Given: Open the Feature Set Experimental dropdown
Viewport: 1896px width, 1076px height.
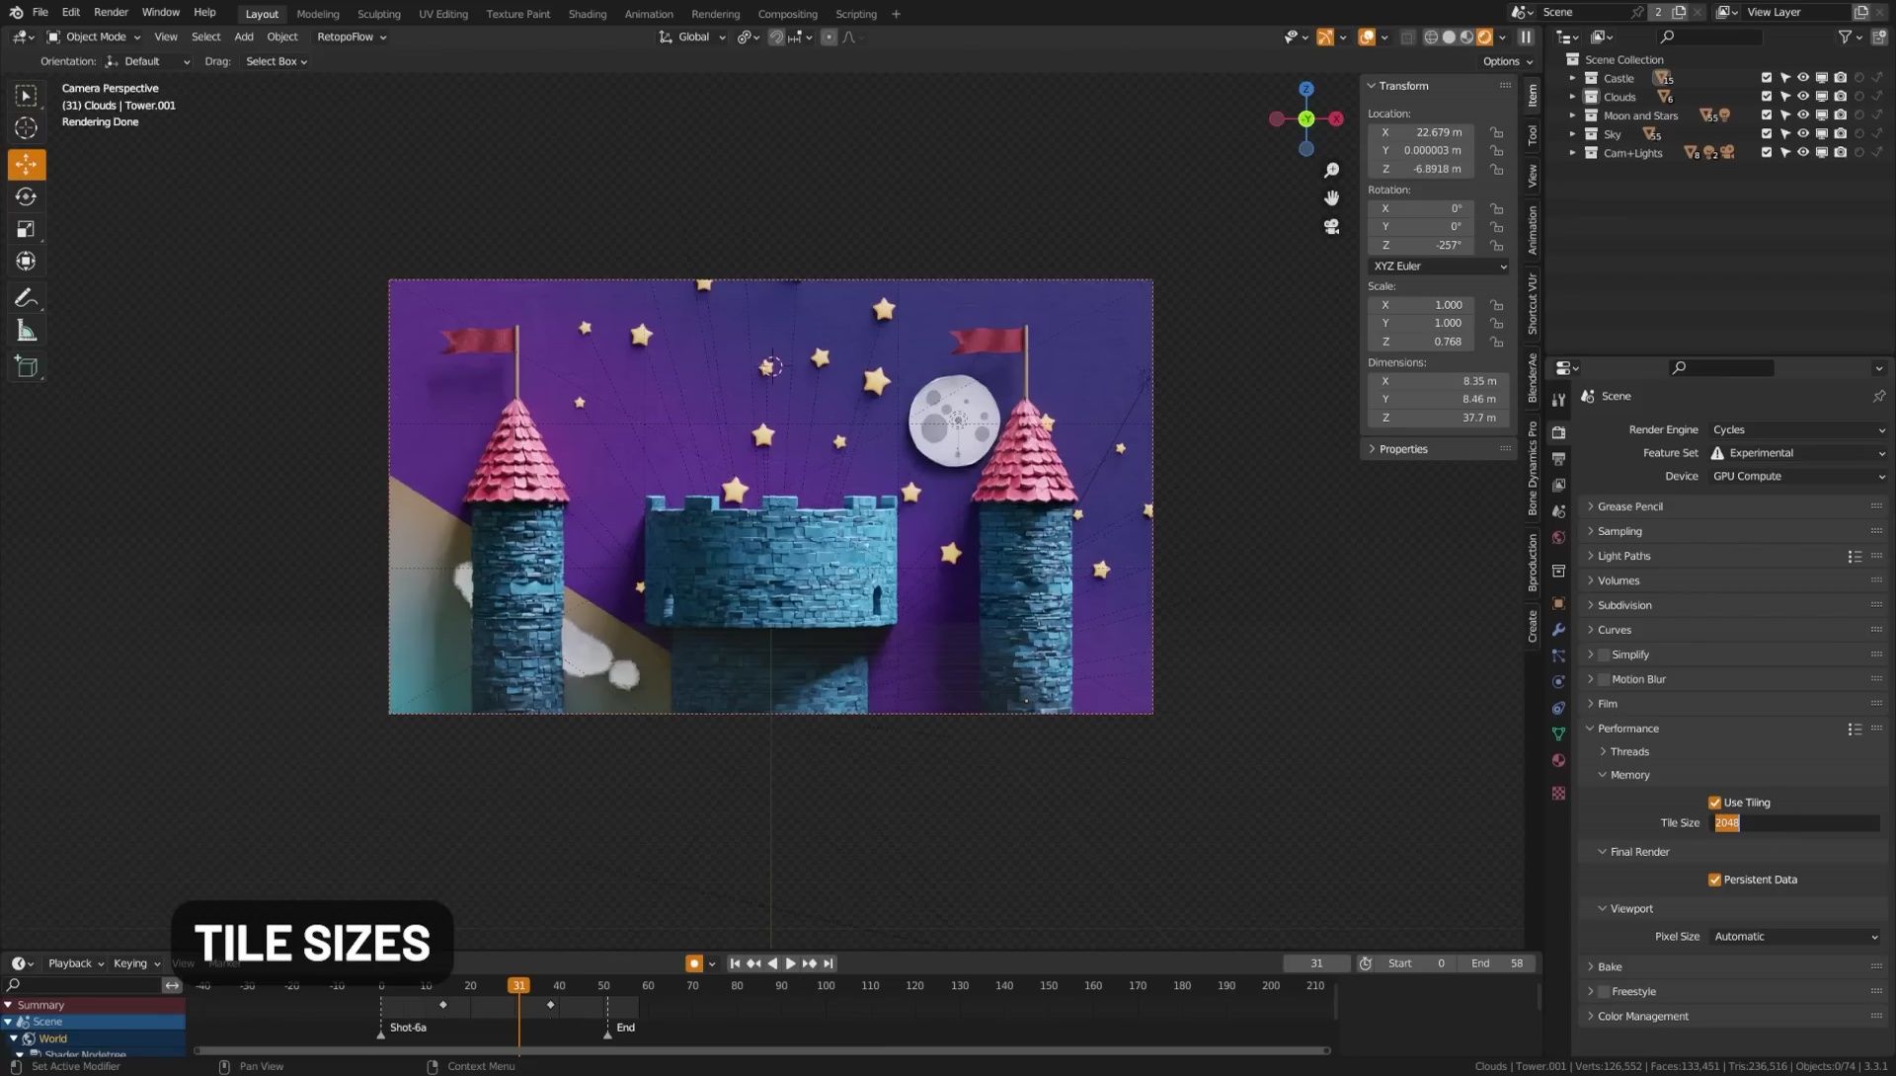Looking at the screenshot, I should (x=1798, y=453).
